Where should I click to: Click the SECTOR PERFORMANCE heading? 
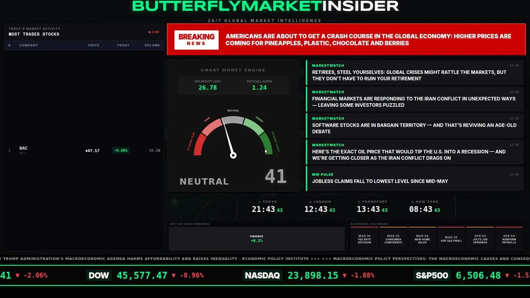pos(189,224)
